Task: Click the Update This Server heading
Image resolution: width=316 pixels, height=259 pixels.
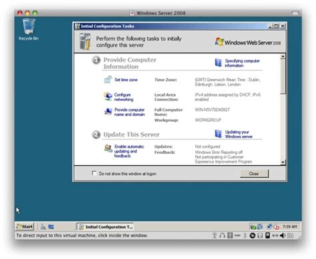Action: pos(131,134)
